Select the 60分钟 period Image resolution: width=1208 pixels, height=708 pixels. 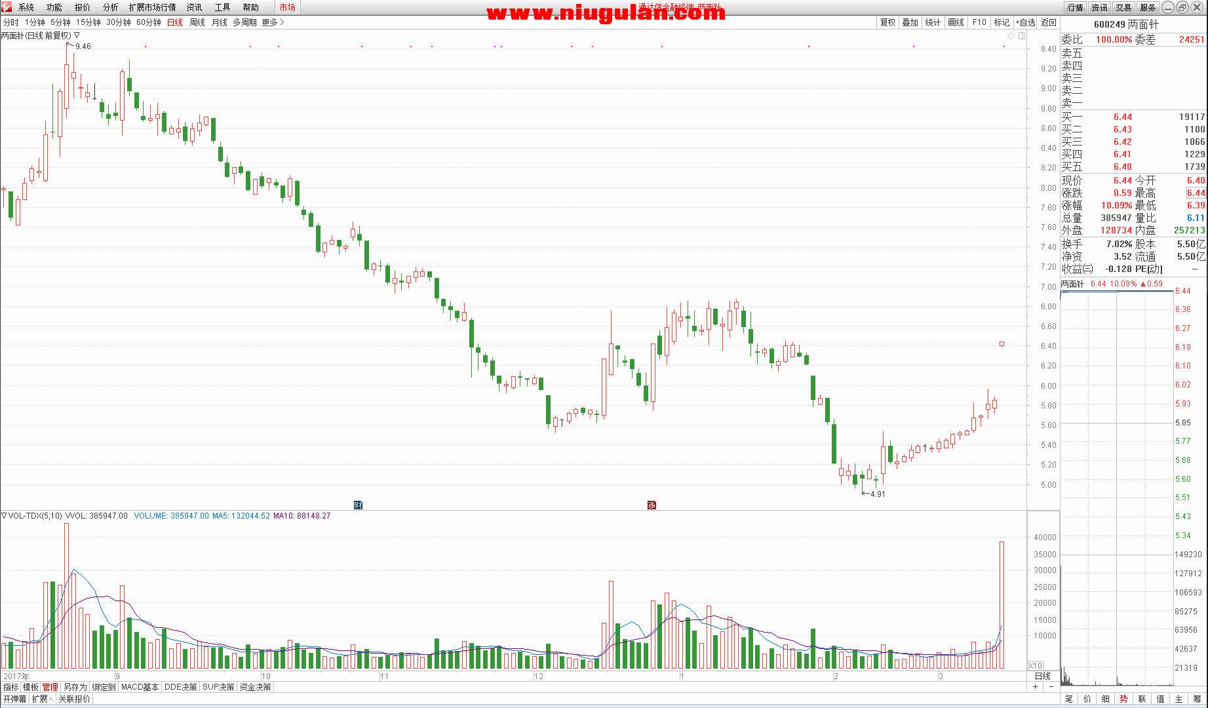tap(149, 22)
